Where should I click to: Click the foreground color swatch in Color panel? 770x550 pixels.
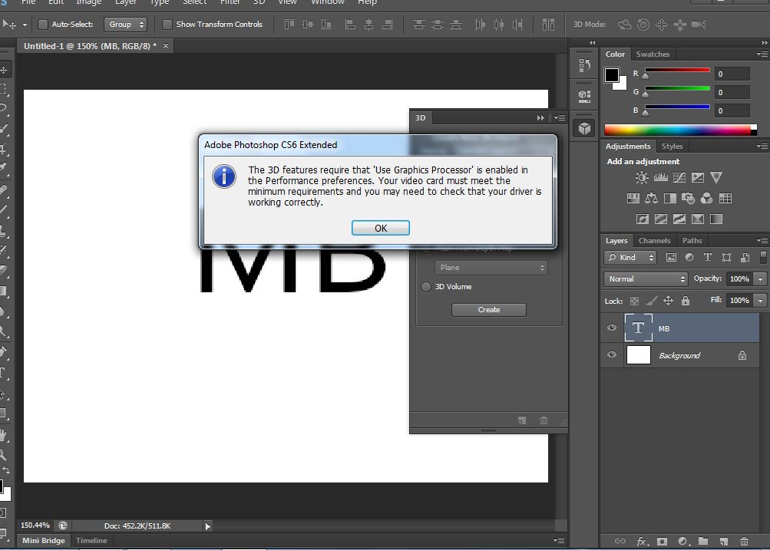click(612, 75)
